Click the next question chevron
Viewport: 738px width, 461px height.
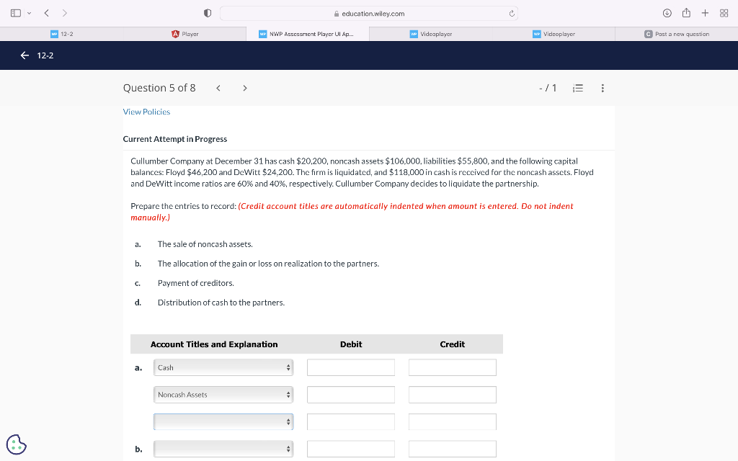tap(244, 87)
